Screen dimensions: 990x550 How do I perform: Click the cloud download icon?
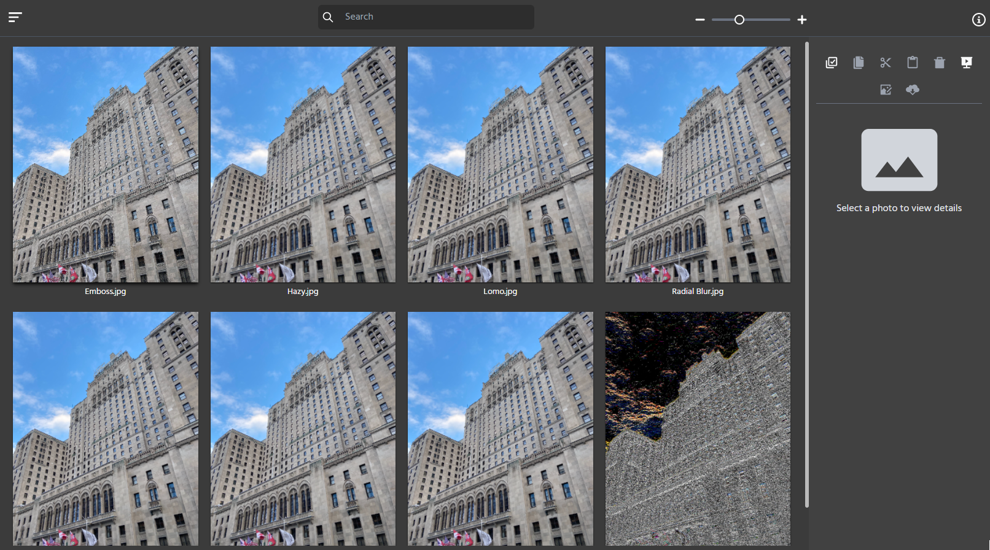[913, 90]
